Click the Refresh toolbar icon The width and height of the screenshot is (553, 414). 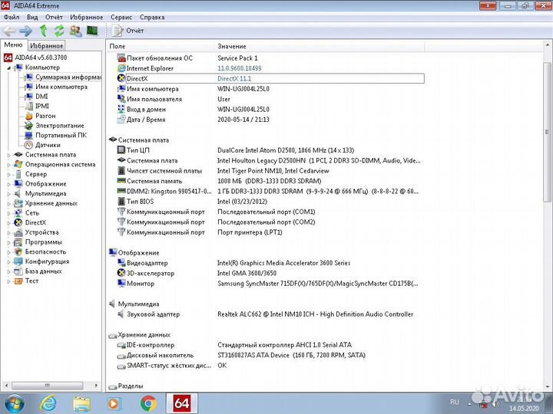(x=59, y=31)
